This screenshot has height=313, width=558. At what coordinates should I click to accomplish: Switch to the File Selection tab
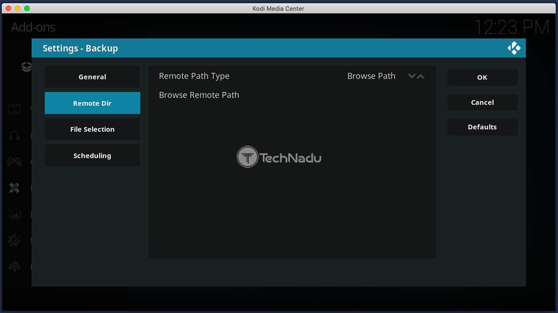[x=93, y=129]
